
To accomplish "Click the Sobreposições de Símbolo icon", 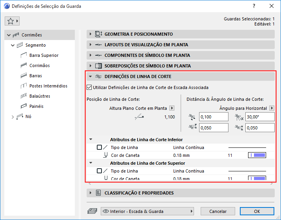I will point(98,66).
